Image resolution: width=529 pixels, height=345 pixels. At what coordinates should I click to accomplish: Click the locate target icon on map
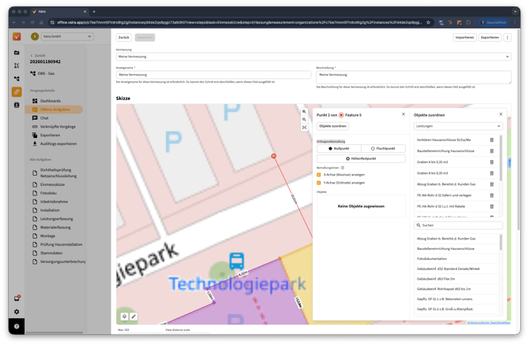coord(125,317)
